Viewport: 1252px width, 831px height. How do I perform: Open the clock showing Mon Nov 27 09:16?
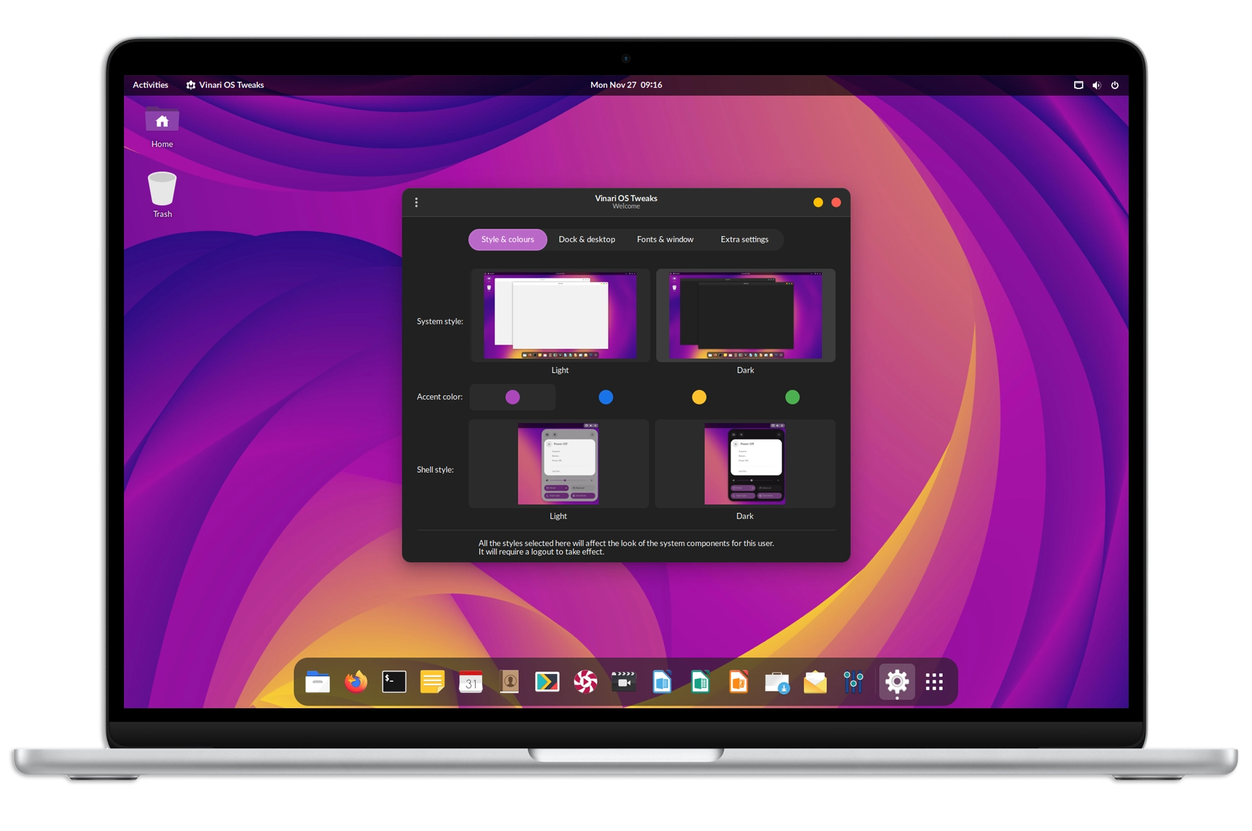click(x=626, y=85)
